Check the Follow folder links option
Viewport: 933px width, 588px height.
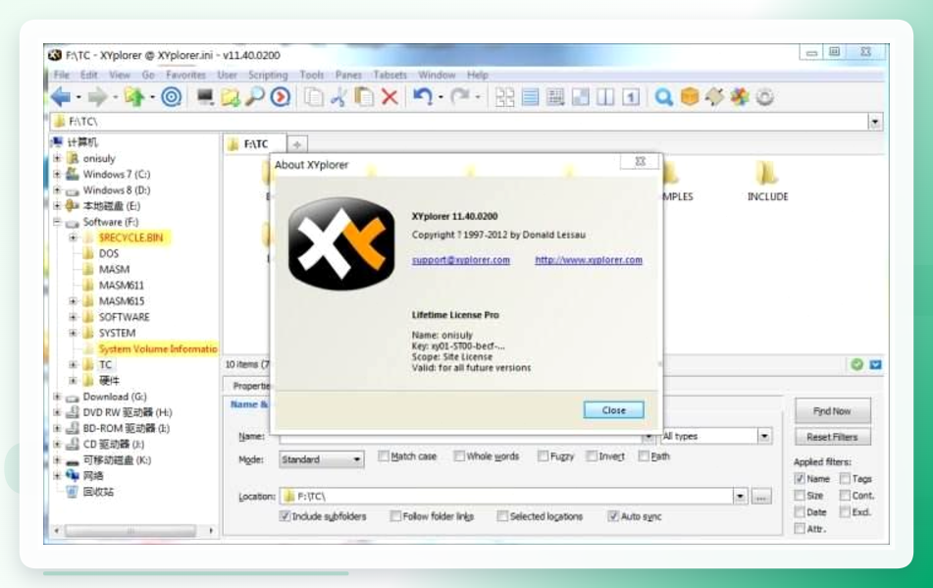(395, 516)
